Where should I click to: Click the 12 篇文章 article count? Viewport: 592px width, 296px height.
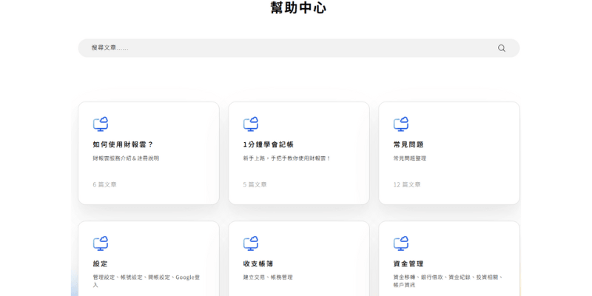pyautogui.click(x=406, y=184)
